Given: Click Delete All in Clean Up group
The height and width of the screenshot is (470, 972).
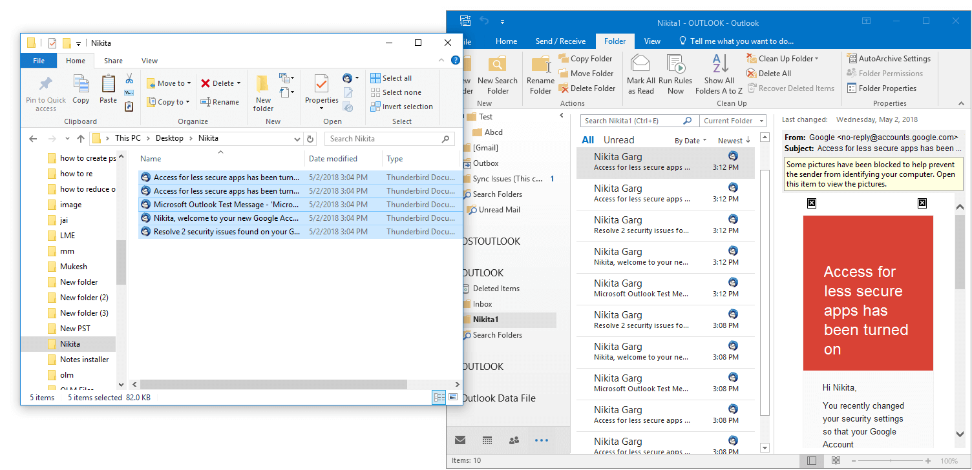Looking at the screenshot, I should tap(769, 74).
